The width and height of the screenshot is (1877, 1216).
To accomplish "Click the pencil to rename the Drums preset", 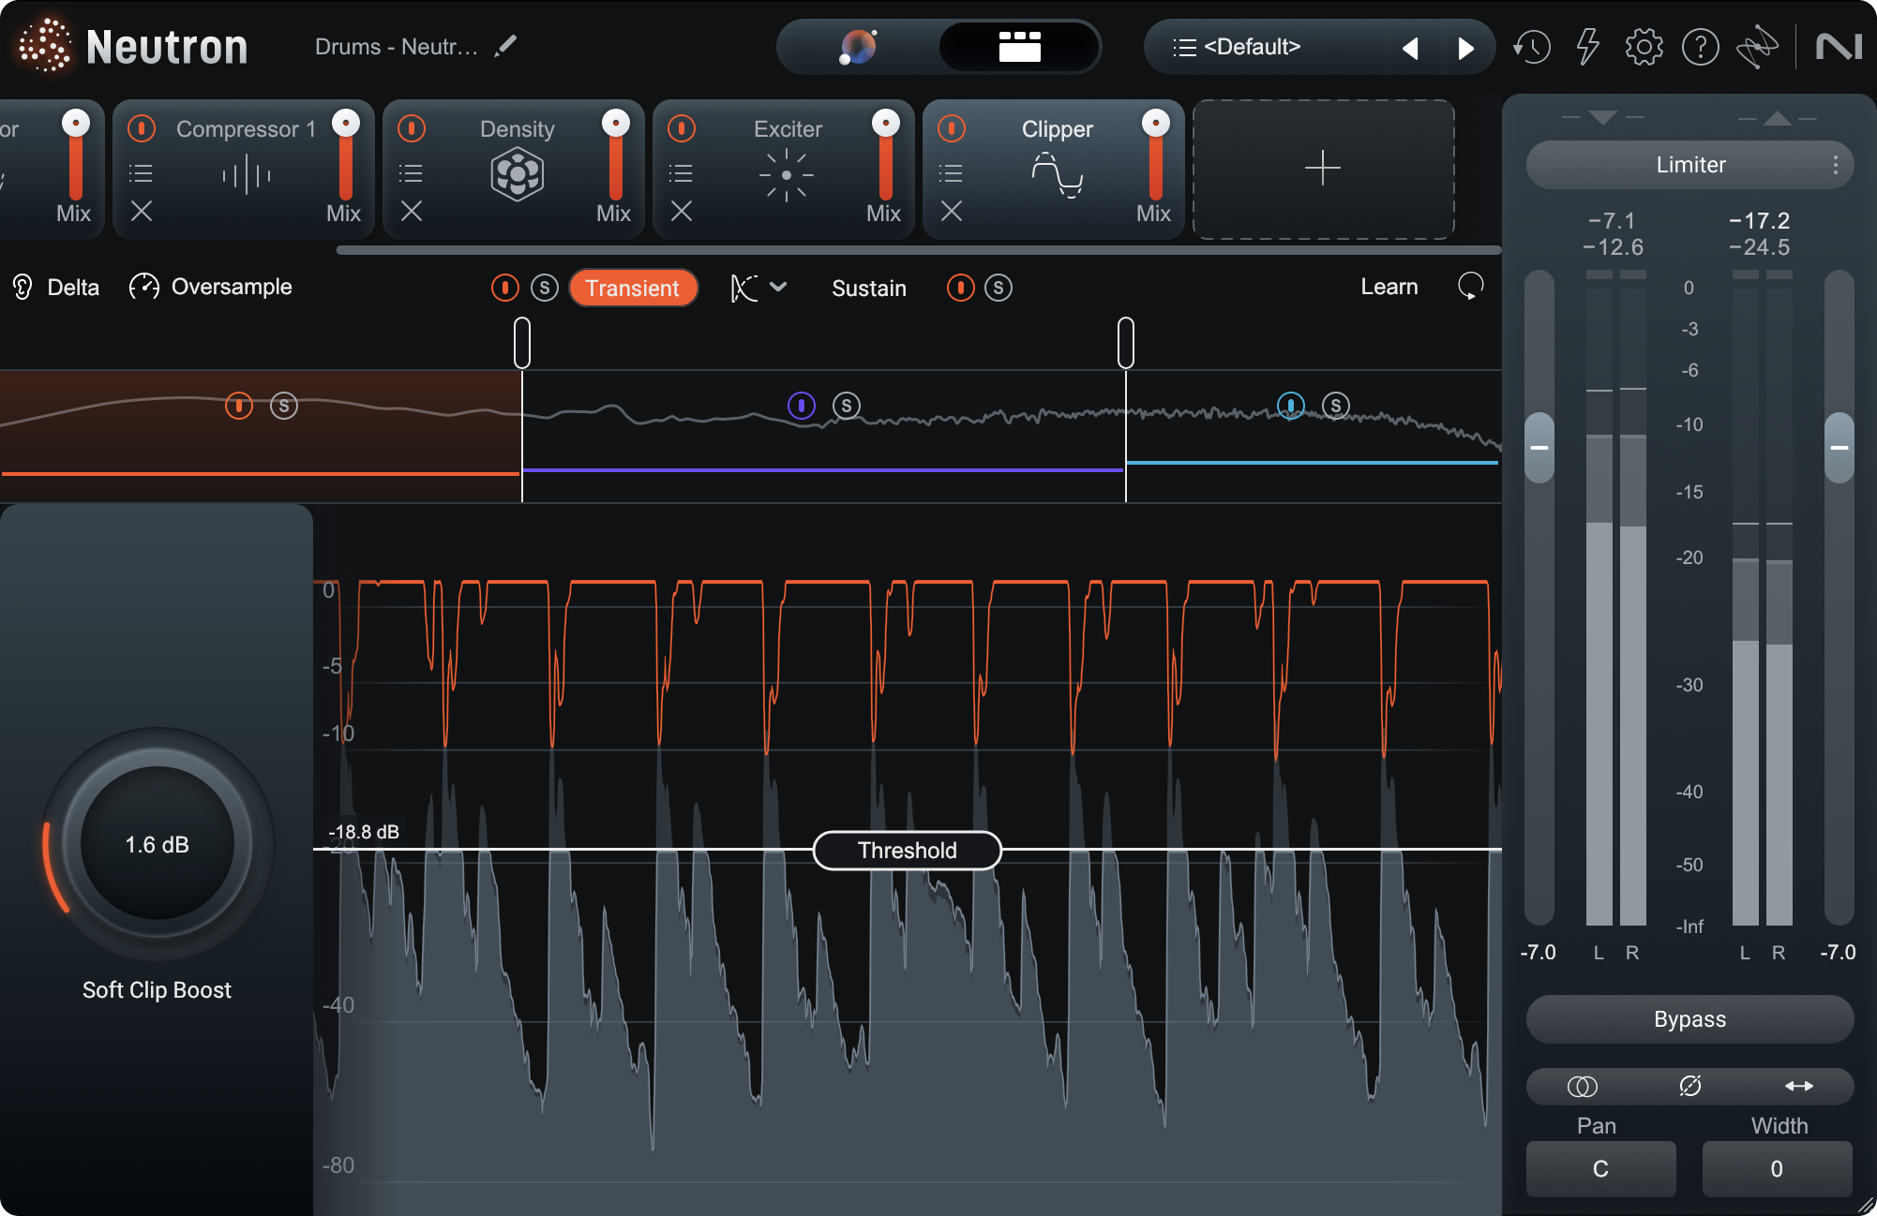I will 504,46.
